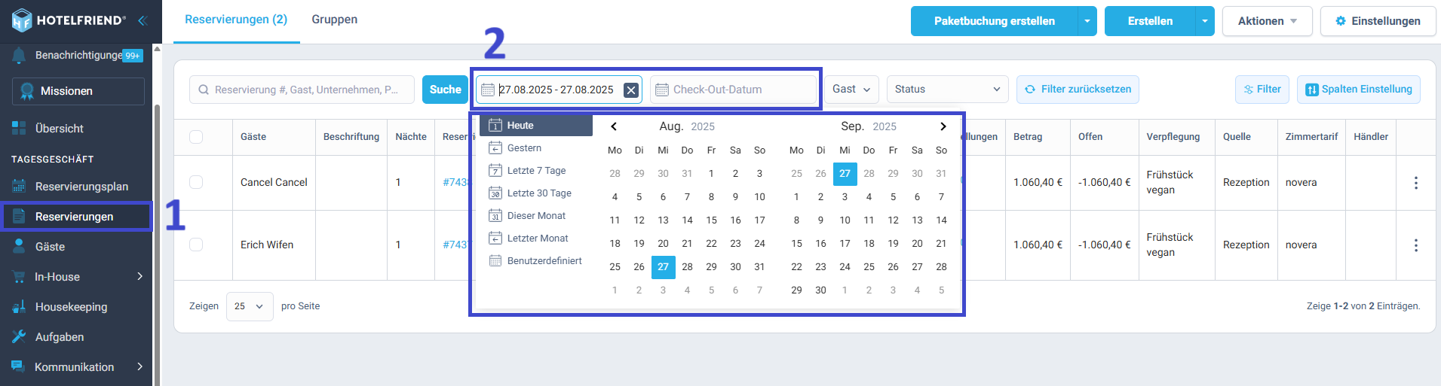Expand the Kommunikation menu arrow
This screenshot has height=386, width=1441.
[x=140, y=367]
